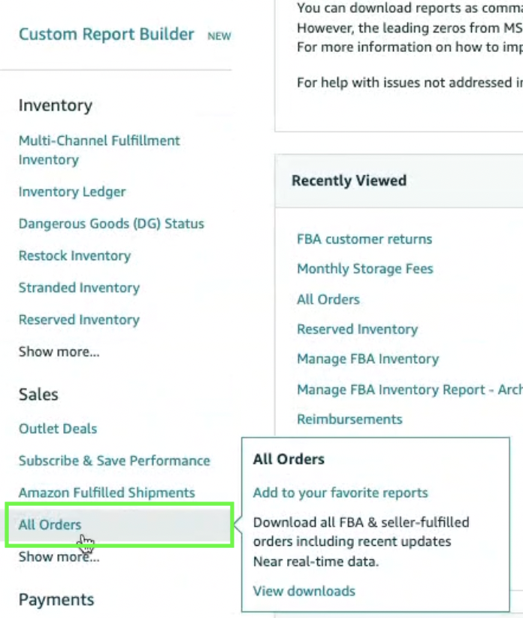Click Reserved Inventory in the left sidebar
Screen dimensions: 523x618
pos(79,320)
